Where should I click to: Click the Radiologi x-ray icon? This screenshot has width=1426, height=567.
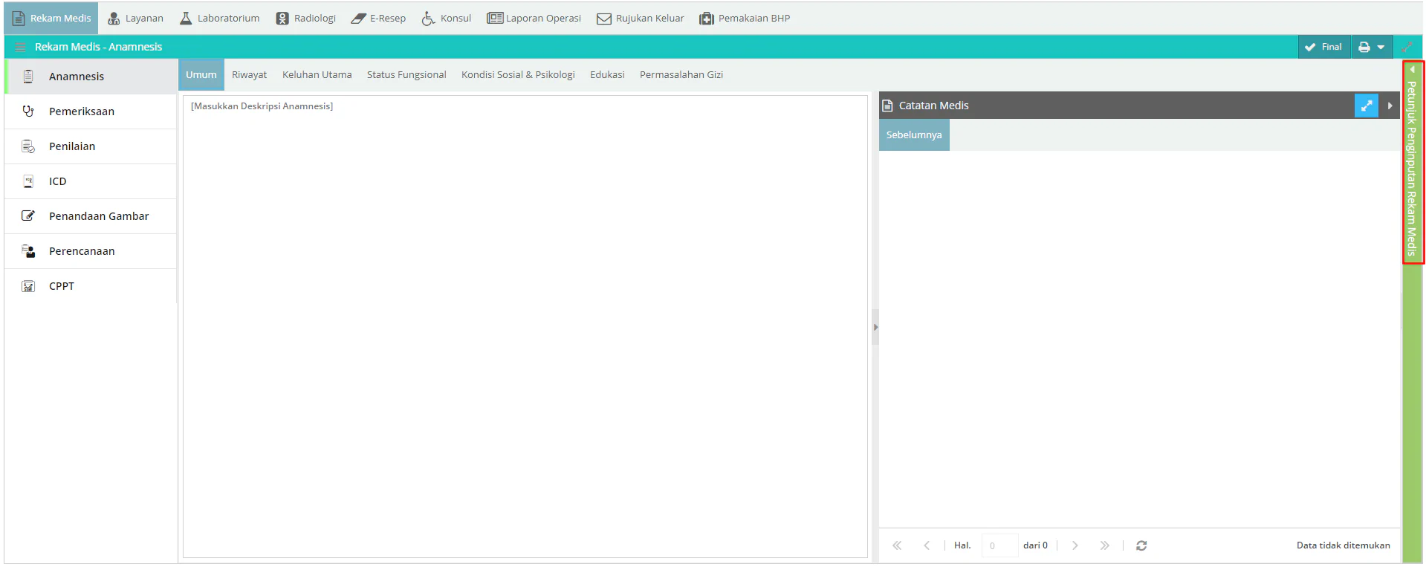282,18
